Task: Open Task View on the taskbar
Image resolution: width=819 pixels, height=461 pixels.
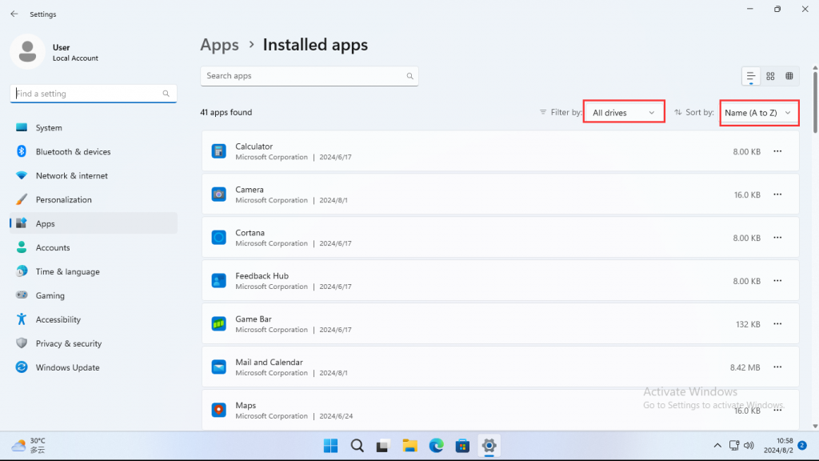Action: [383, 446]
